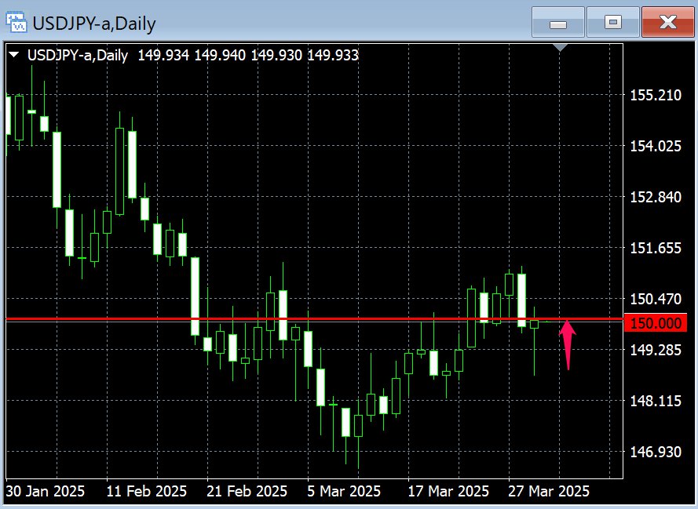The image size is (698, 509).
Task: Click the 11 Feb 2025 date label
Action: [147, 491]
